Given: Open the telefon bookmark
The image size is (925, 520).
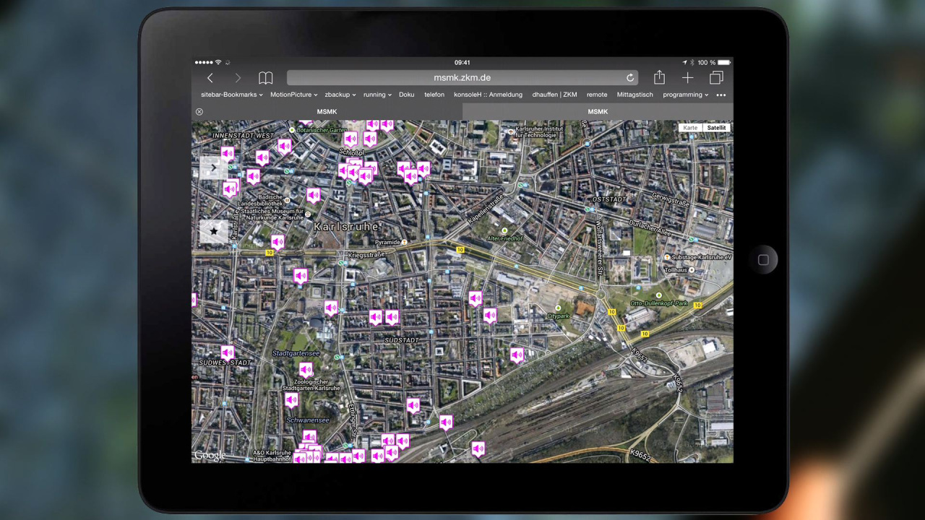Looking at the screenshot, I should [x=434, y=95].
